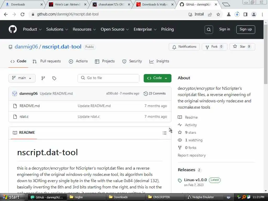Screen dimensions: 268x201
Task: Click the Chrome Labs flask icon
Action: click(x=228, y=14)
